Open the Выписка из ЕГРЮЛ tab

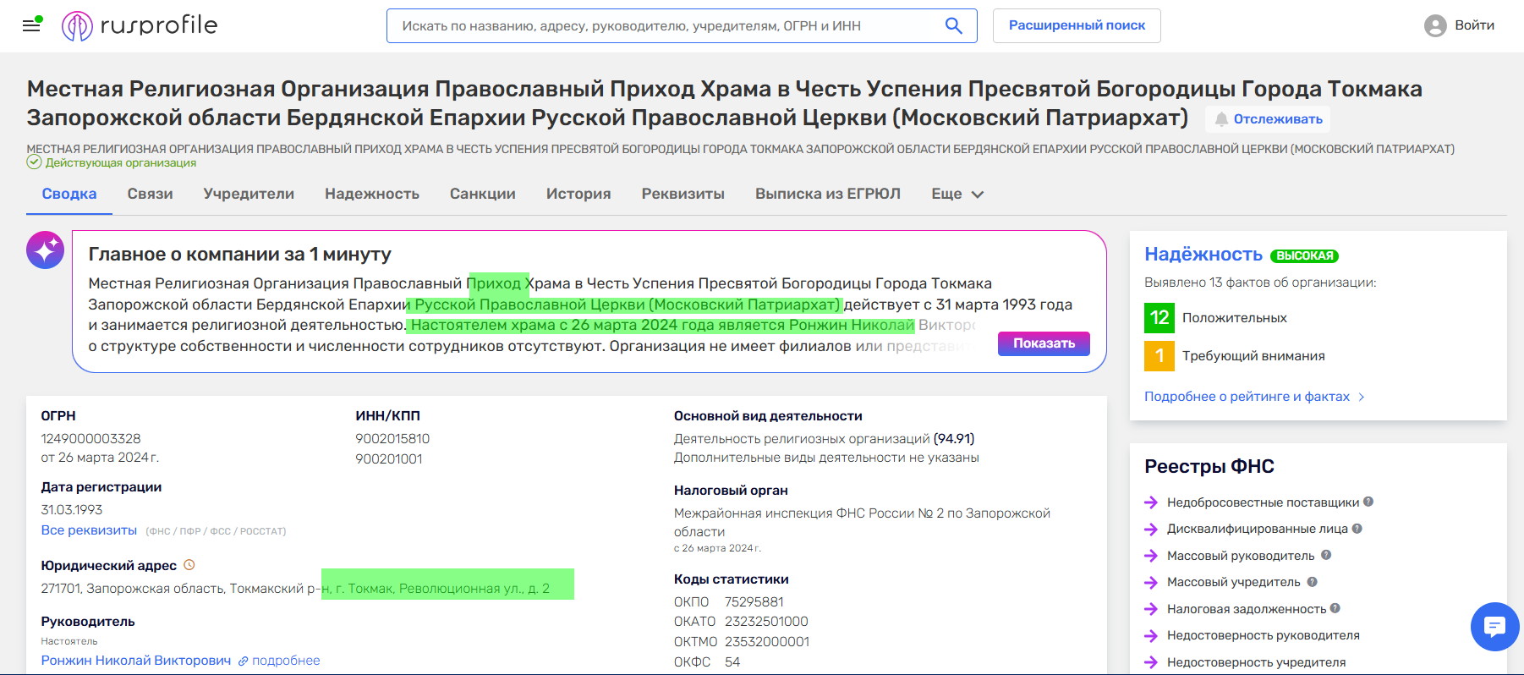828,194
